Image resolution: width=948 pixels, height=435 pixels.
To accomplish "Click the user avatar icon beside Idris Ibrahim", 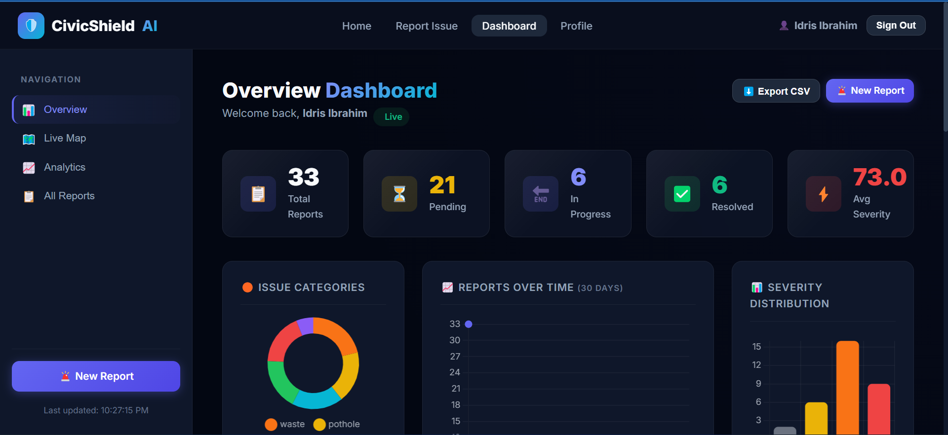I will (x=784, y=26).
